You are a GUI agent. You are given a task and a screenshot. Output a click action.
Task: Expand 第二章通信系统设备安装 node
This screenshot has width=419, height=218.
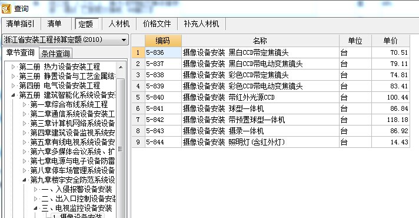pyautogui.click(x=24, y=114)
